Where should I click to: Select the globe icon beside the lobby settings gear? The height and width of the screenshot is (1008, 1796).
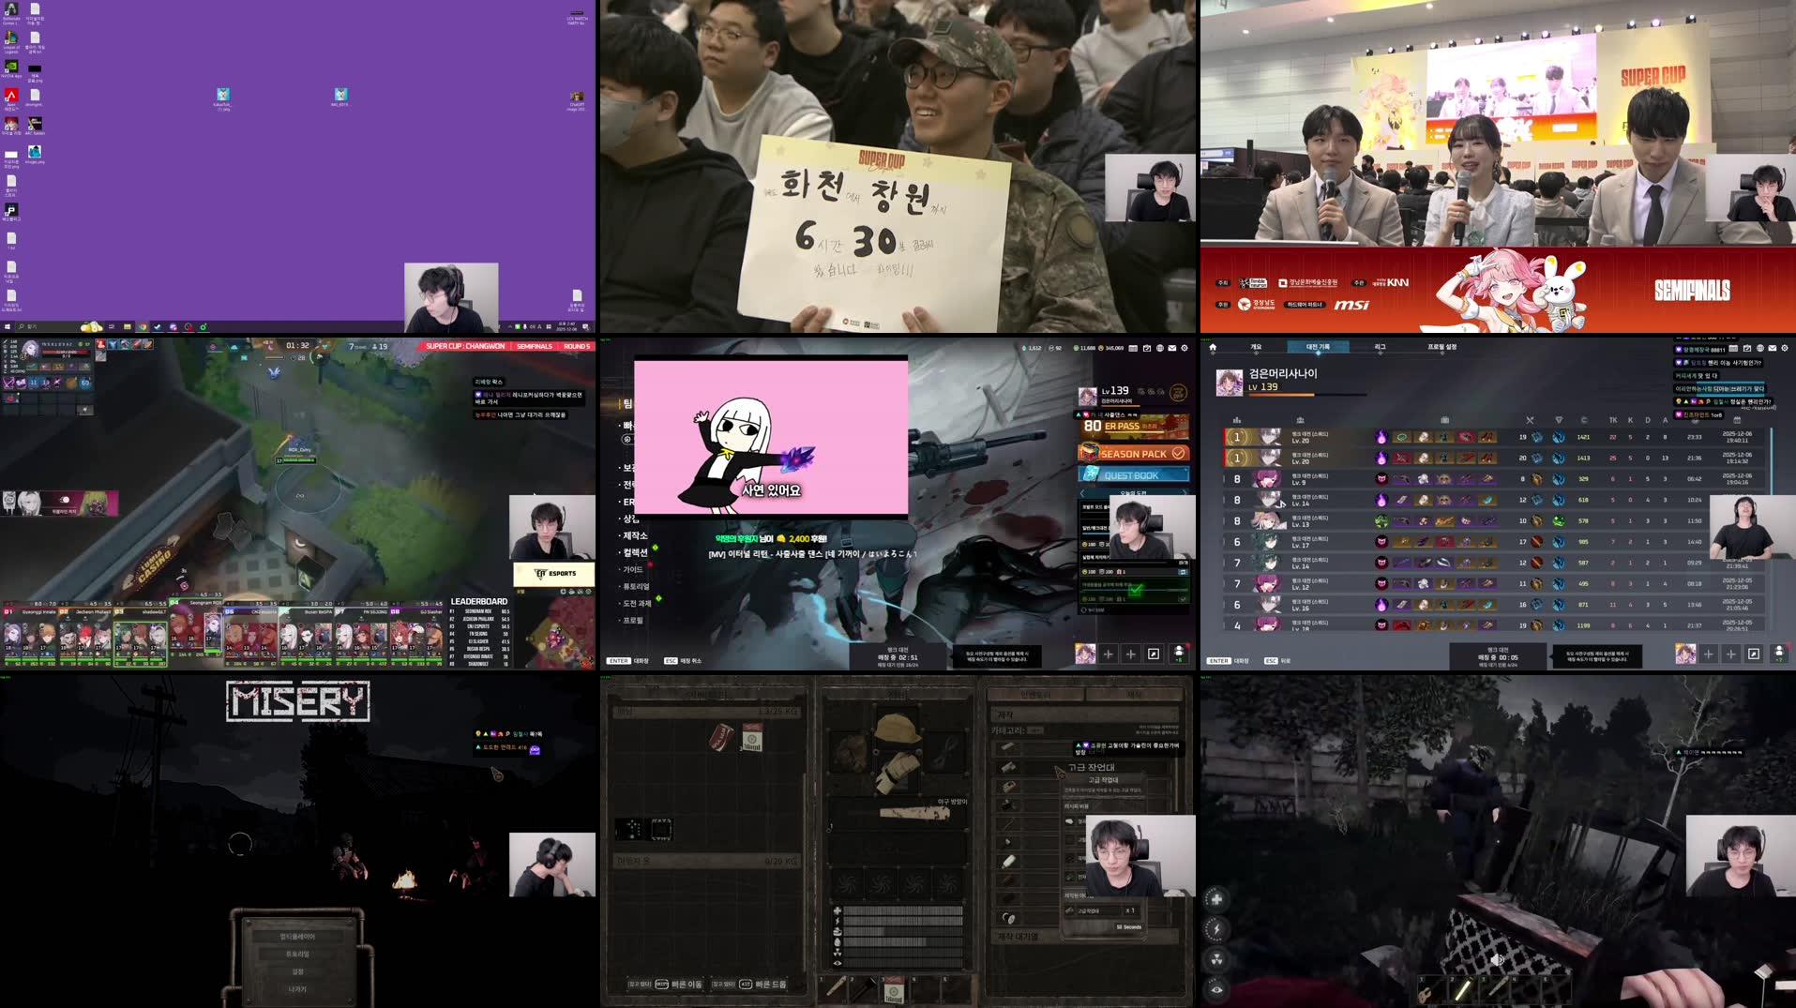pos(1160,348)
